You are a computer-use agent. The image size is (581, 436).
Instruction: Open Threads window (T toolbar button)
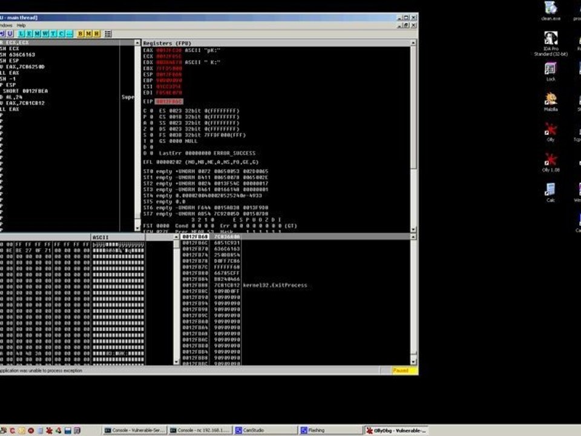click(53, 34)
